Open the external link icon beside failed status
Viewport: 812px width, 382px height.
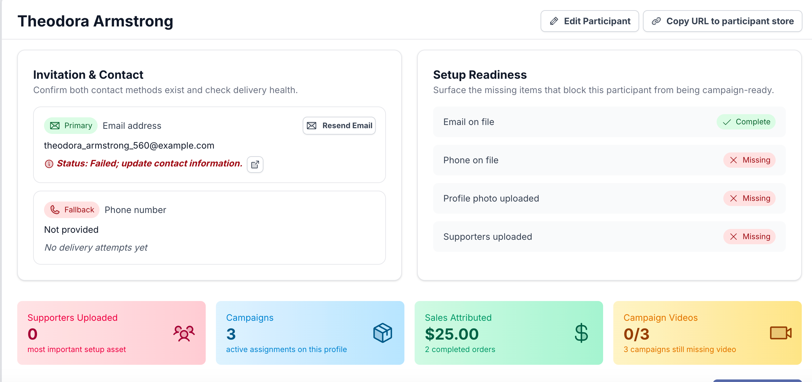(255, 165)
